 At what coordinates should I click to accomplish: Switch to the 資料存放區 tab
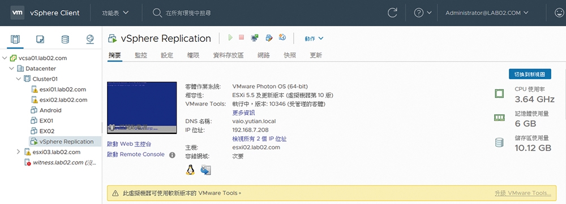[x=228, y=55]
